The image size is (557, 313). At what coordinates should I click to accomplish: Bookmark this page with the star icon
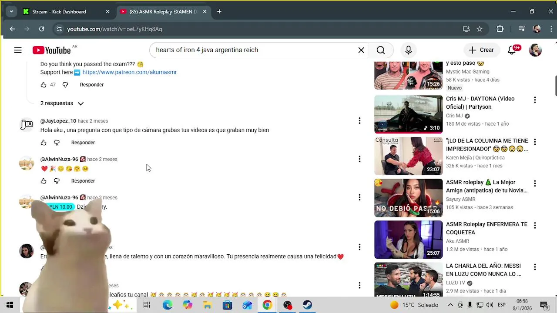click(480, 29)
